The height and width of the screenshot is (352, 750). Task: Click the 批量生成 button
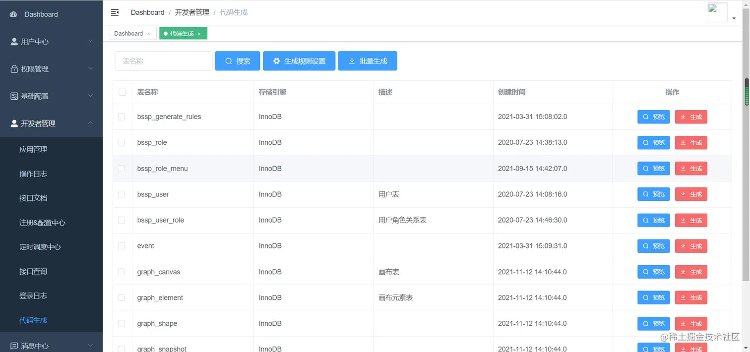368,61
